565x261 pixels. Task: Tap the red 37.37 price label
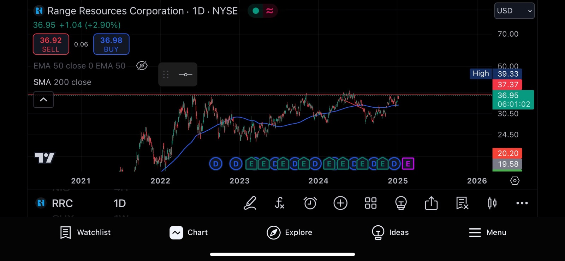[507, 85]
